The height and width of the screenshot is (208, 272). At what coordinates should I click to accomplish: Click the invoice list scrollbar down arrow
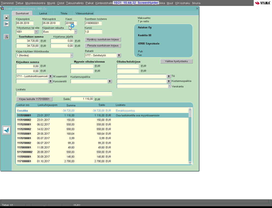[x=190, y=163]
